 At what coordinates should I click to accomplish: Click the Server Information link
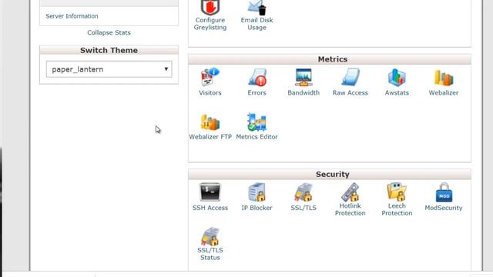[x=72, y=16]
